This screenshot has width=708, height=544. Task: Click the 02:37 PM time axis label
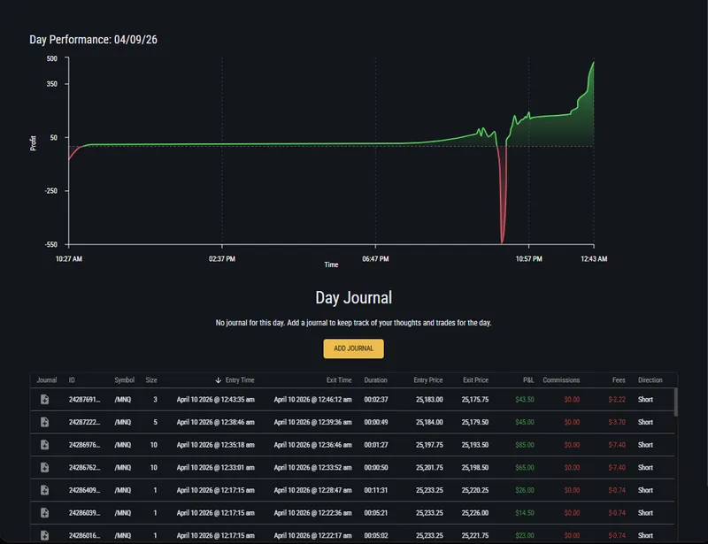pyautogui.click(x=222, y=258)
